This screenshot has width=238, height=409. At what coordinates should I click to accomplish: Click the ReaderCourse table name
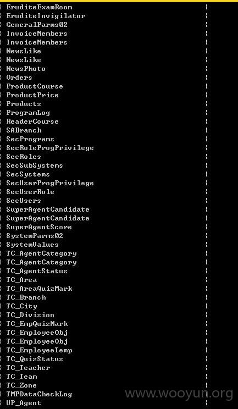[x=32, y=121]
